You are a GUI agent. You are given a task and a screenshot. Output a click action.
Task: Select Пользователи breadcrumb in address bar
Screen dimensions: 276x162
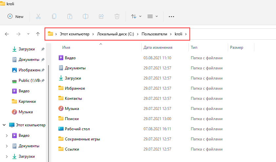tap(154, 34)
